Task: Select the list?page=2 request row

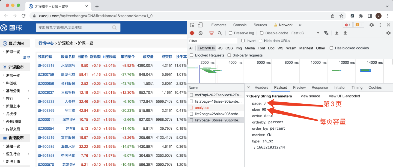Action: [216, 114]
